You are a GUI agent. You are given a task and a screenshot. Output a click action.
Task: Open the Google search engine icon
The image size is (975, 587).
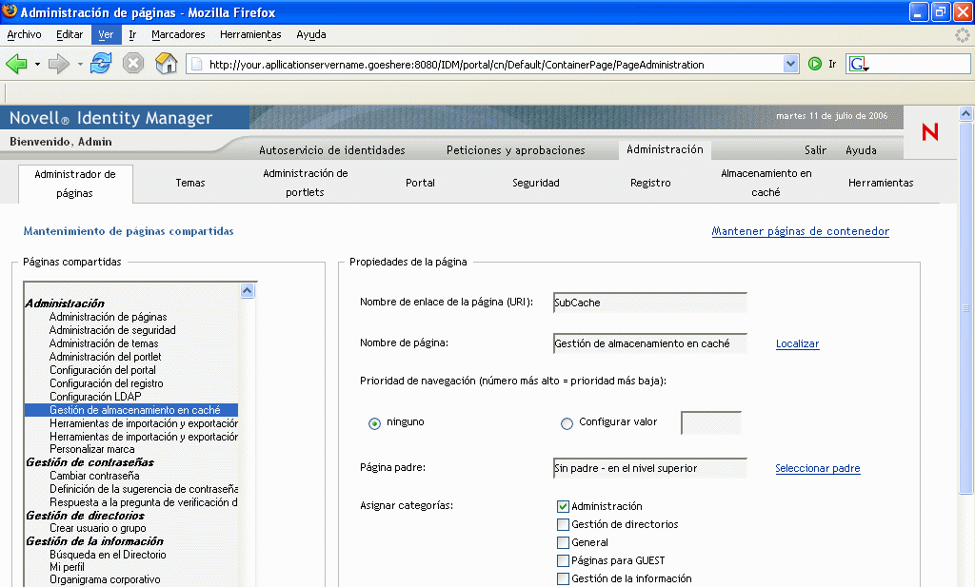(x=859, y=64)
